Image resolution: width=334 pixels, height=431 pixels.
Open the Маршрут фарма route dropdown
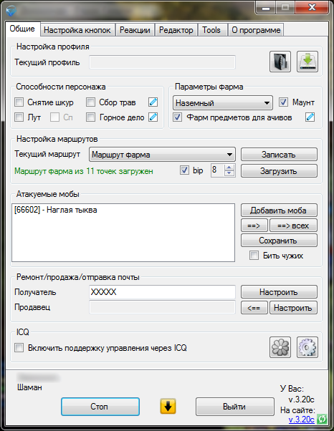tap(162, 155)
